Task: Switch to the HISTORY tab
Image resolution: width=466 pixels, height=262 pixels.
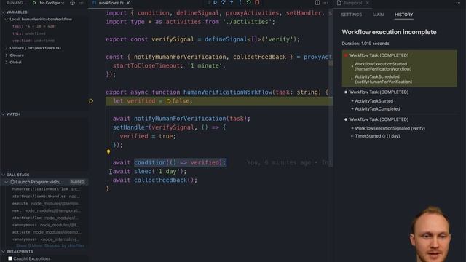Action: [403, 15]
